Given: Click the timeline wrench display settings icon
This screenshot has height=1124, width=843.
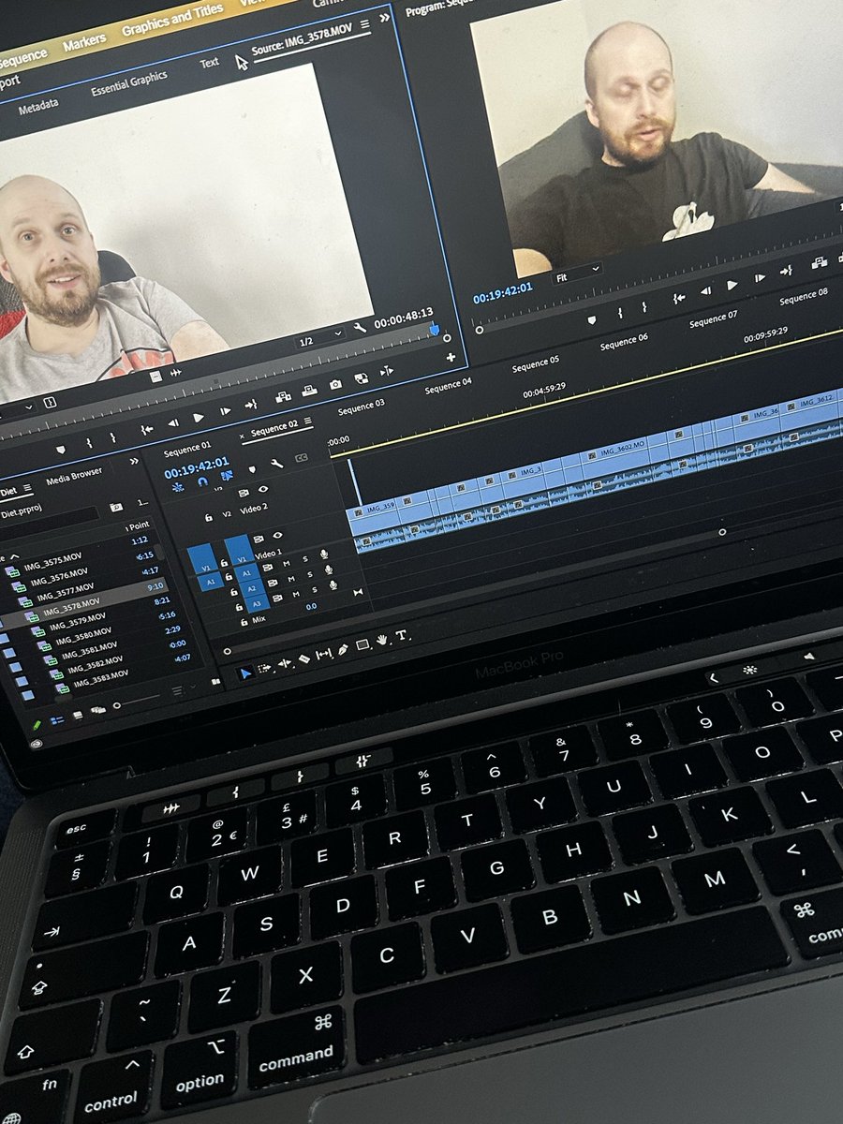Looking at the screenshot, I should point(276,464).
